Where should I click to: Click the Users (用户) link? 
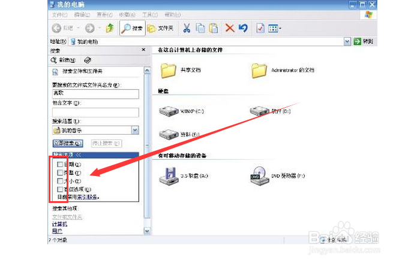click(57, 230)
